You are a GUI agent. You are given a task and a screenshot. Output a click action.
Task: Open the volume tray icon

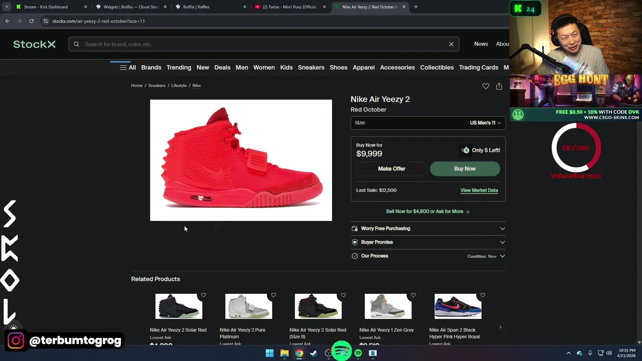[x=609, y=353]
